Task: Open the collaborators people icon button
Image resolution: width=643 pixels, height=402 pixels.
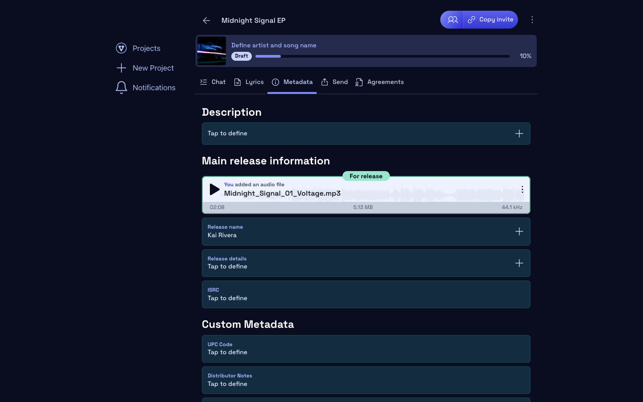Action: 452,20
